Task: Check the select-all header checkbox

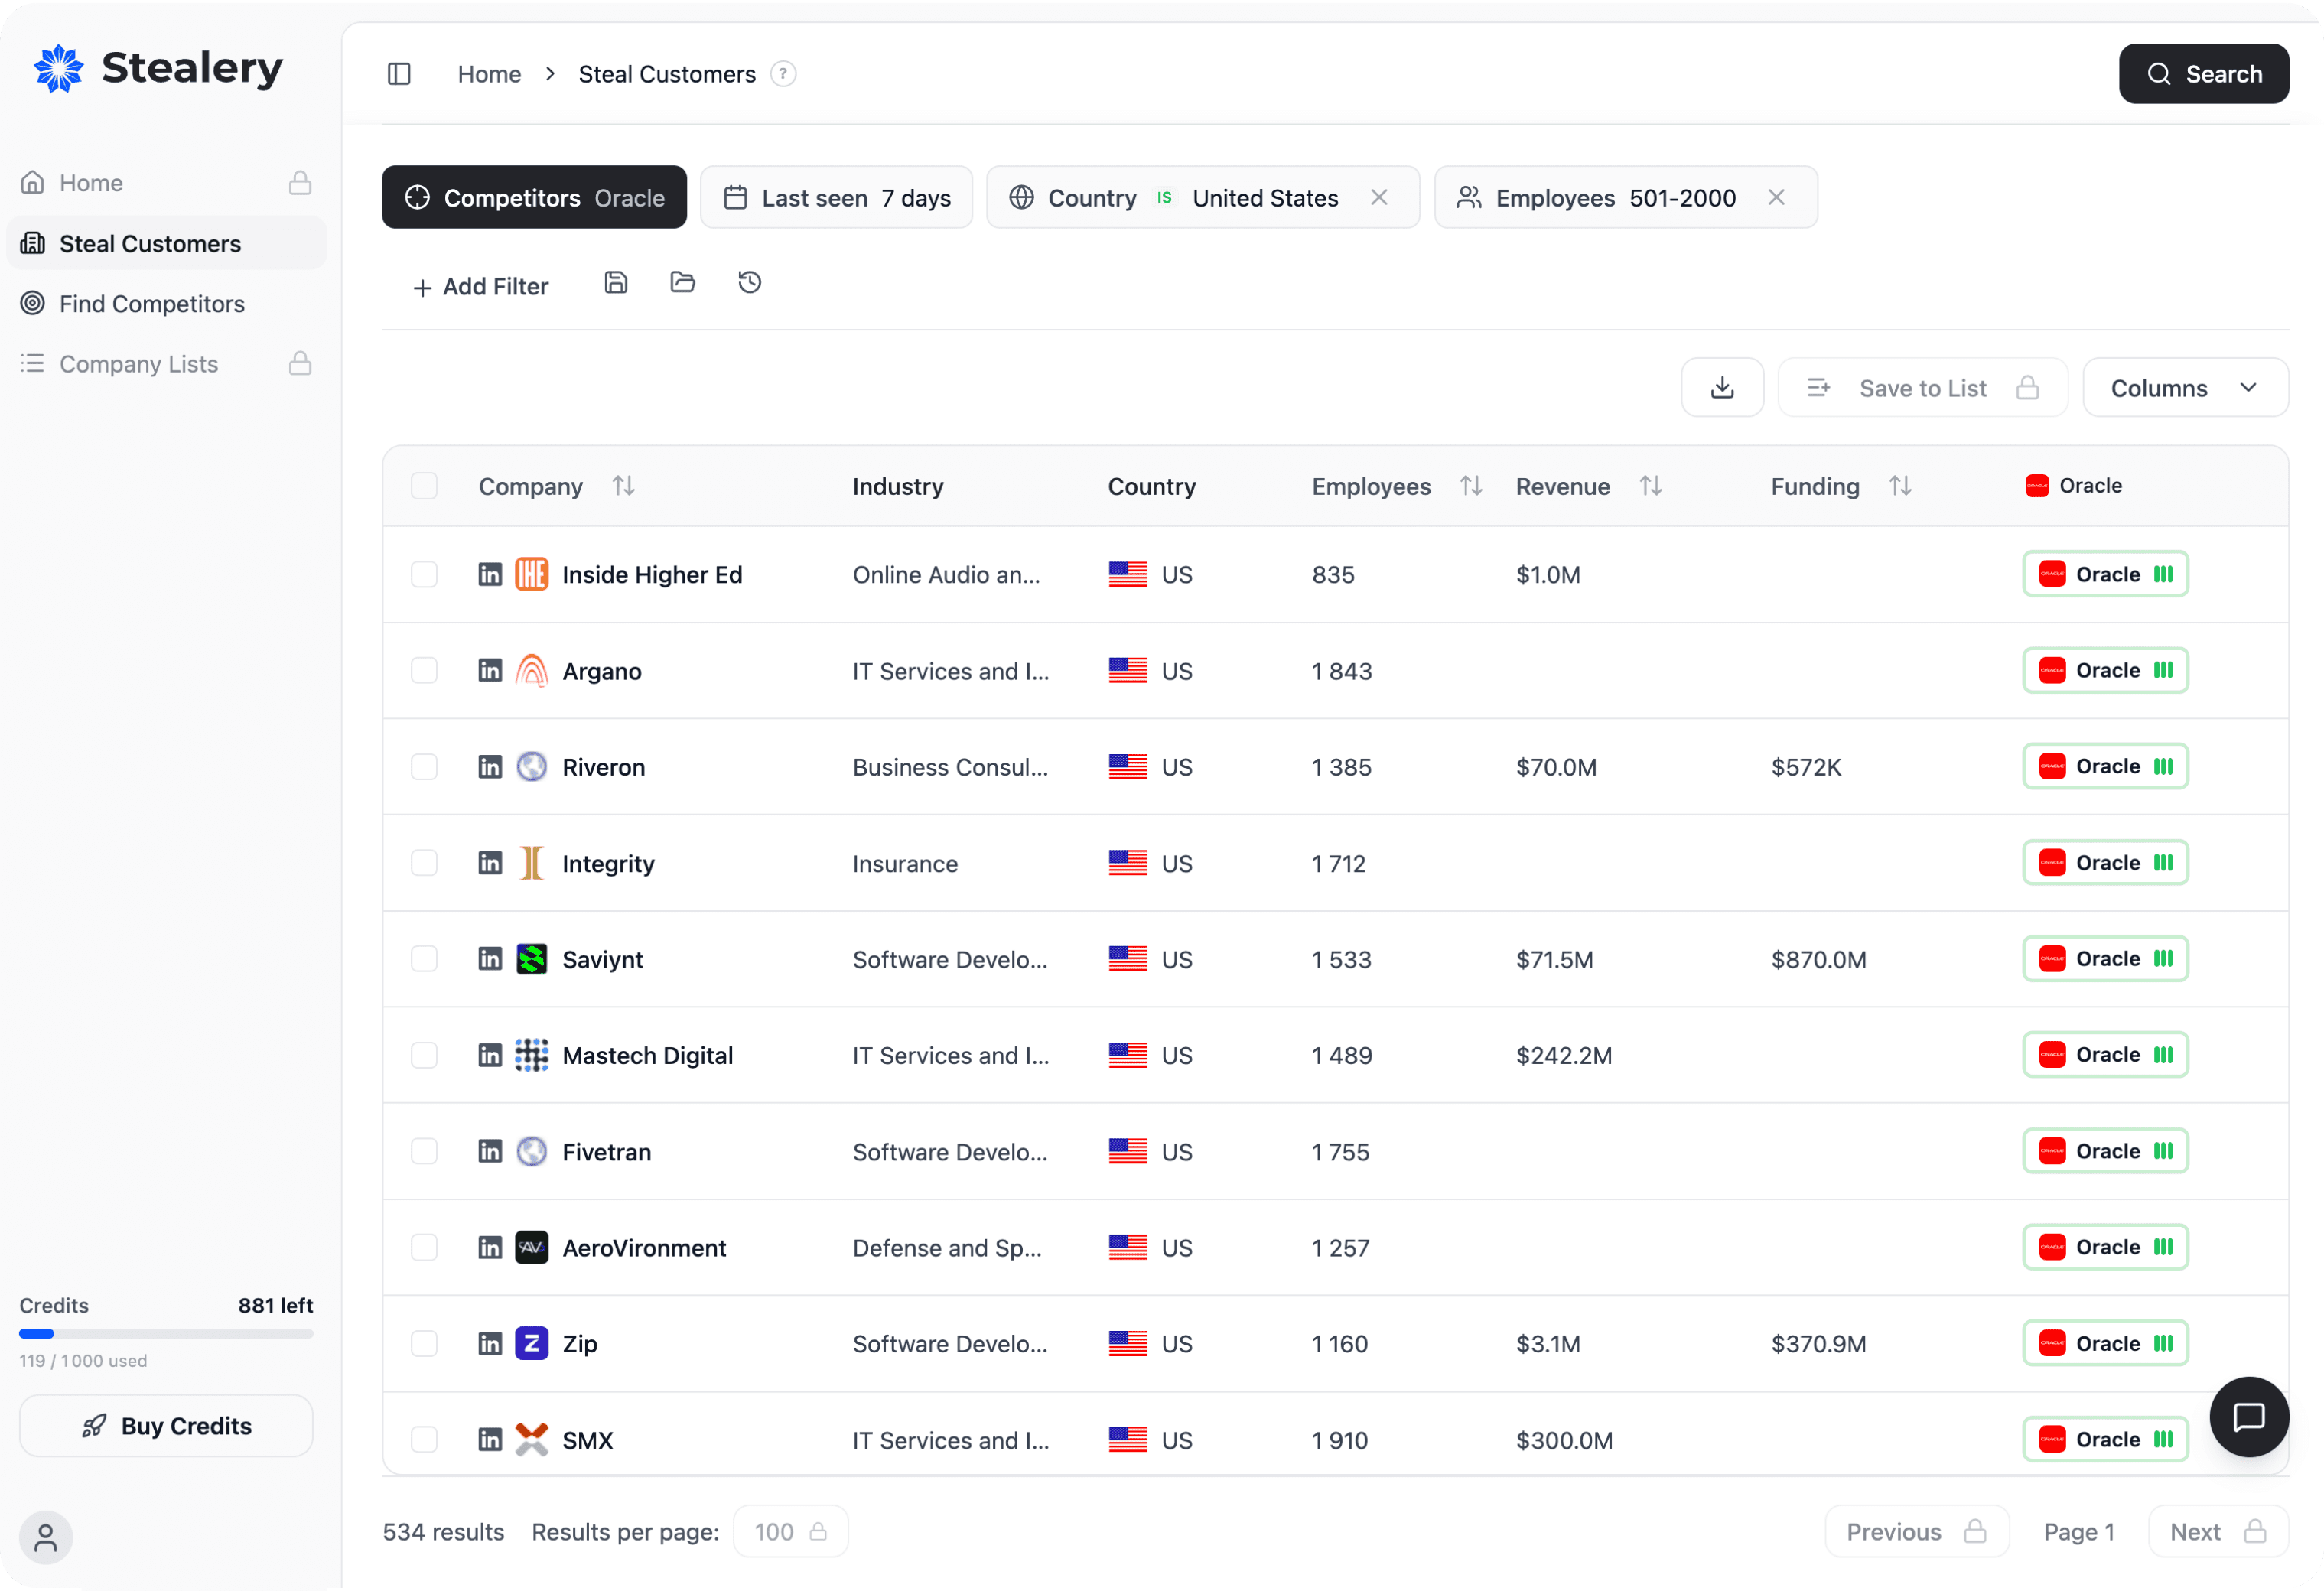Action: [424, 486]
